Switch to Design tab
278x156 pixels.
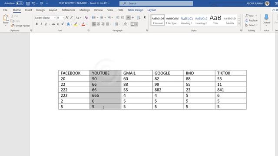[40, 10]
